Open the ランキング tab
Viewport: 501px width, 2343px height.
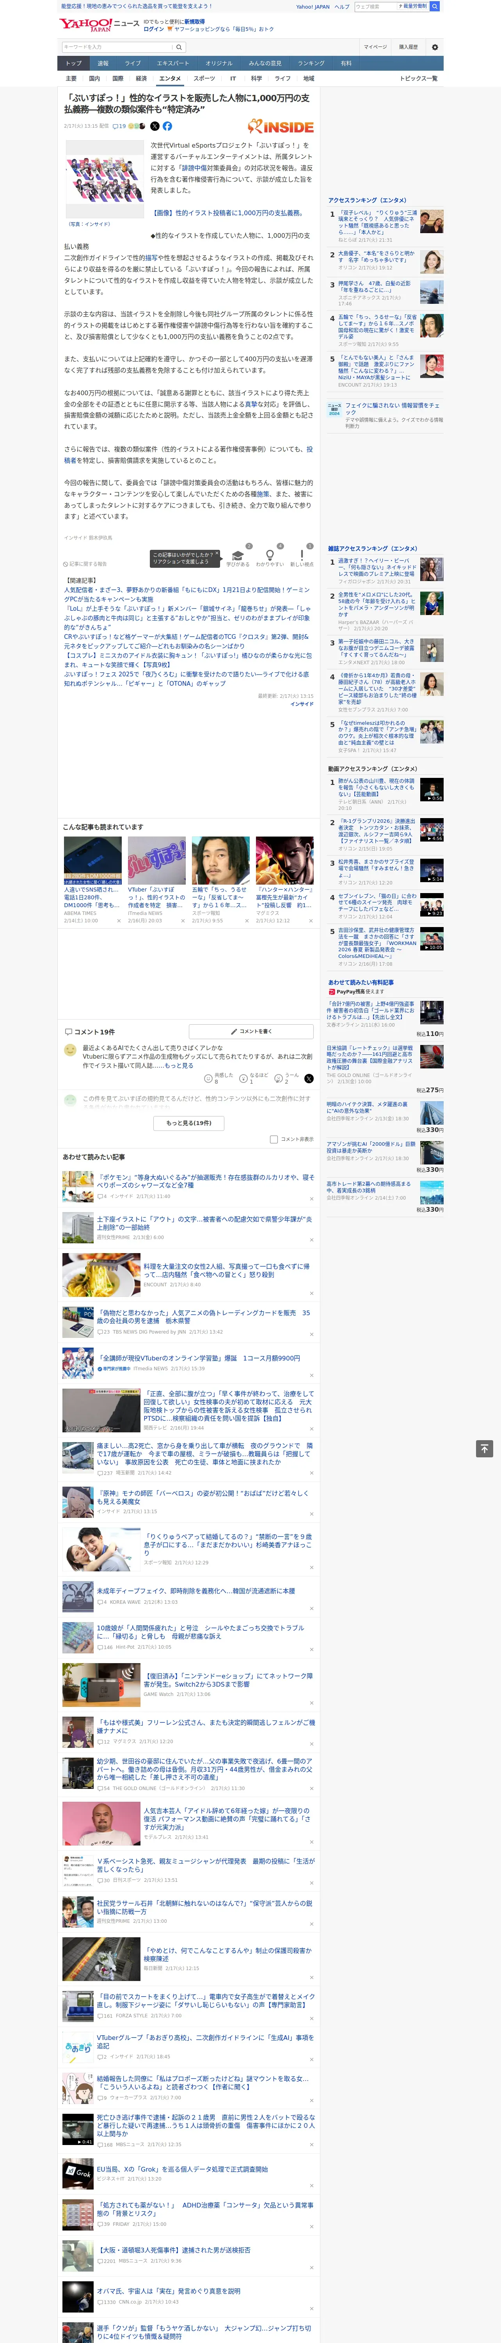311,64
